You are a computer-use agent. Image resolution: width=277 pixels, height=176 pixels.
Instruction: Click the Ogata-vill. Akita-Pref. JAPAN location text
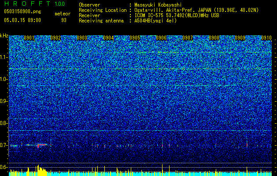point(196,10)
